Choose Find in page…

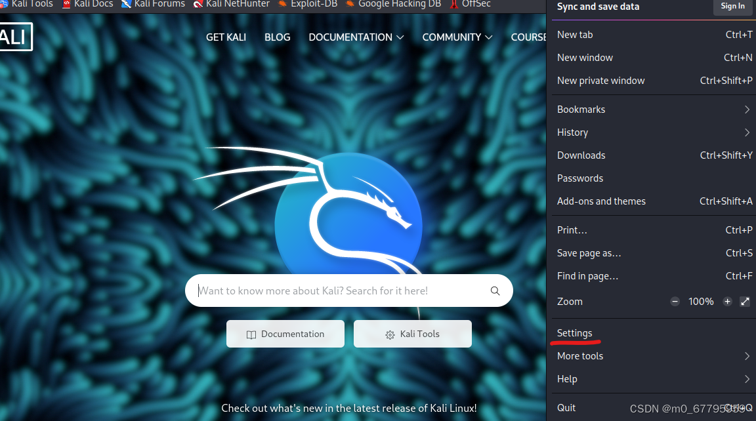654,276
